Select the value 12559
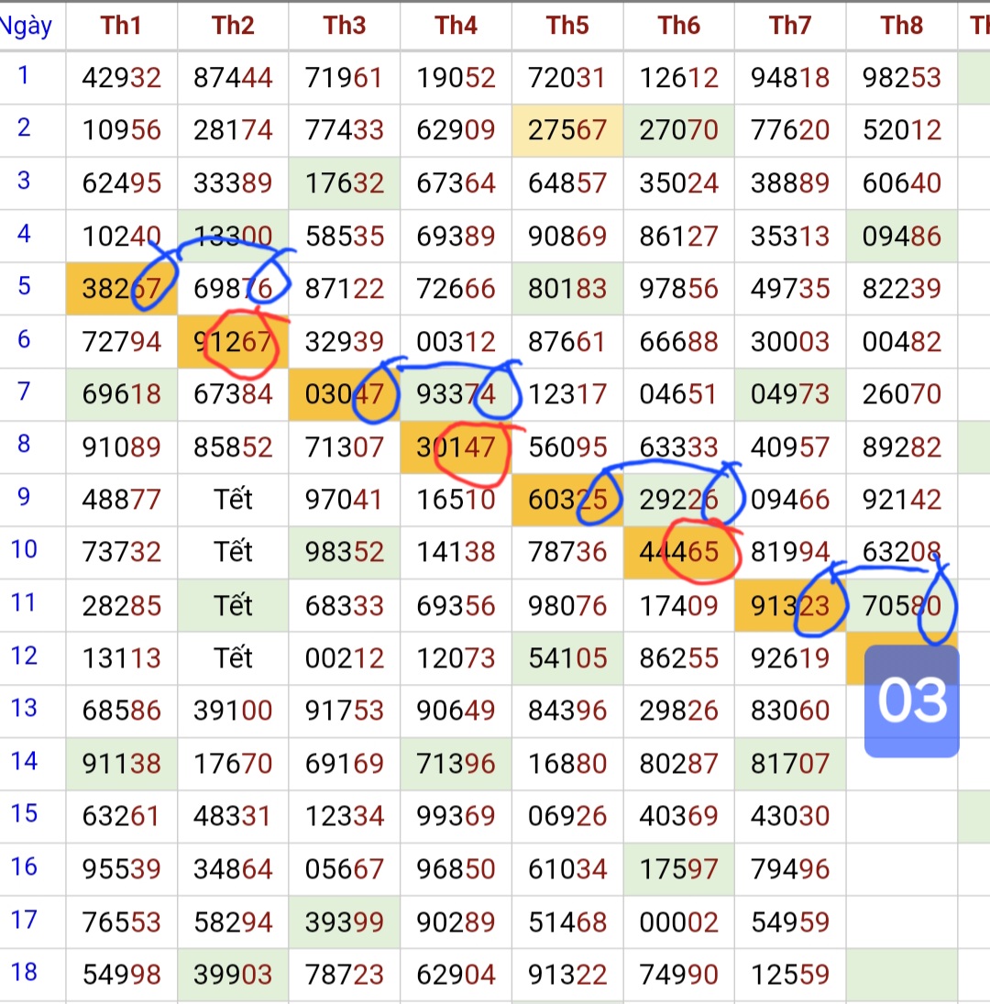The width and height of the screenshot is (990, 1004). point(789,975)
